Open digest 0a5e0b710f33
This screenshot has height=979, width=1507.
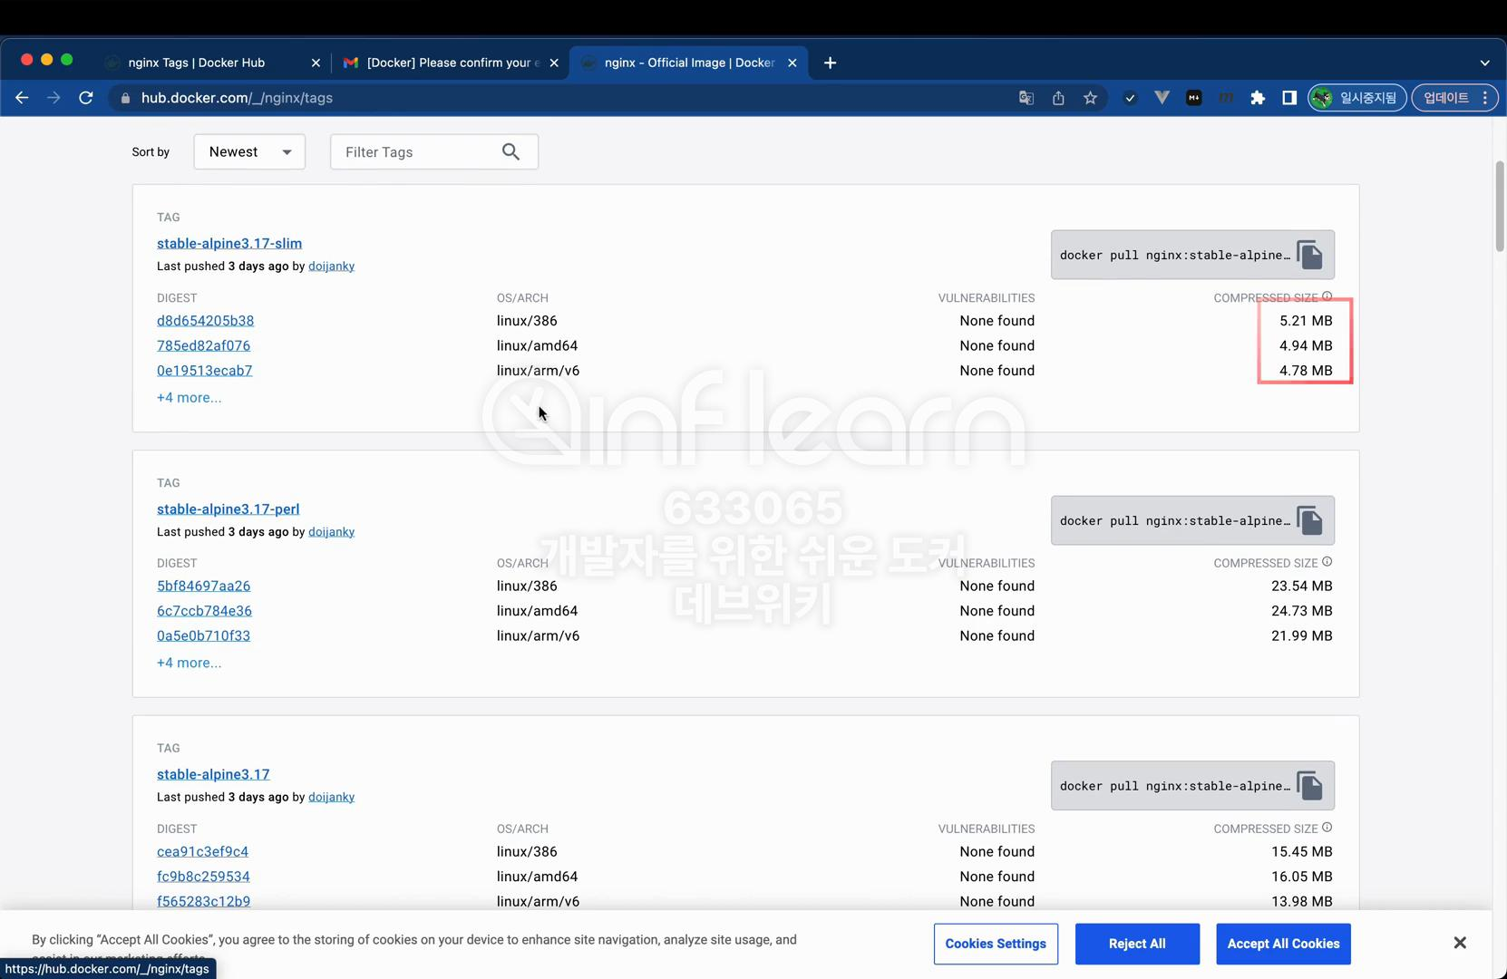coord(203,635)
